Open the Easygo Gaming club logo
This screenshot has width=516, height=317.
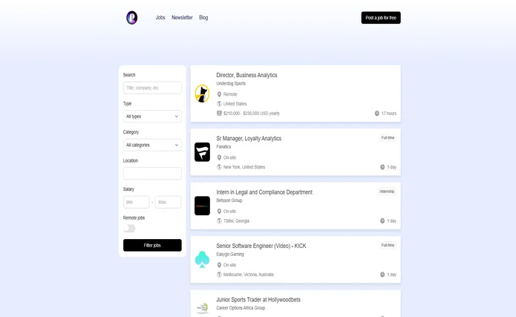[202, 259]
